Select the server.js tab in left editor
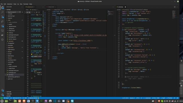This screenshot has width=183, height=103. tap(30, 7)
